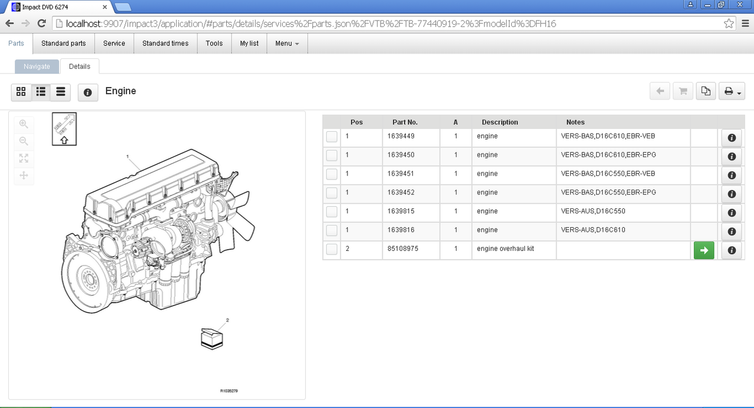Open Chrome user profile button
Image resolution: width=754 pixels, height=408 pixels.
click(x=690, y=4)
